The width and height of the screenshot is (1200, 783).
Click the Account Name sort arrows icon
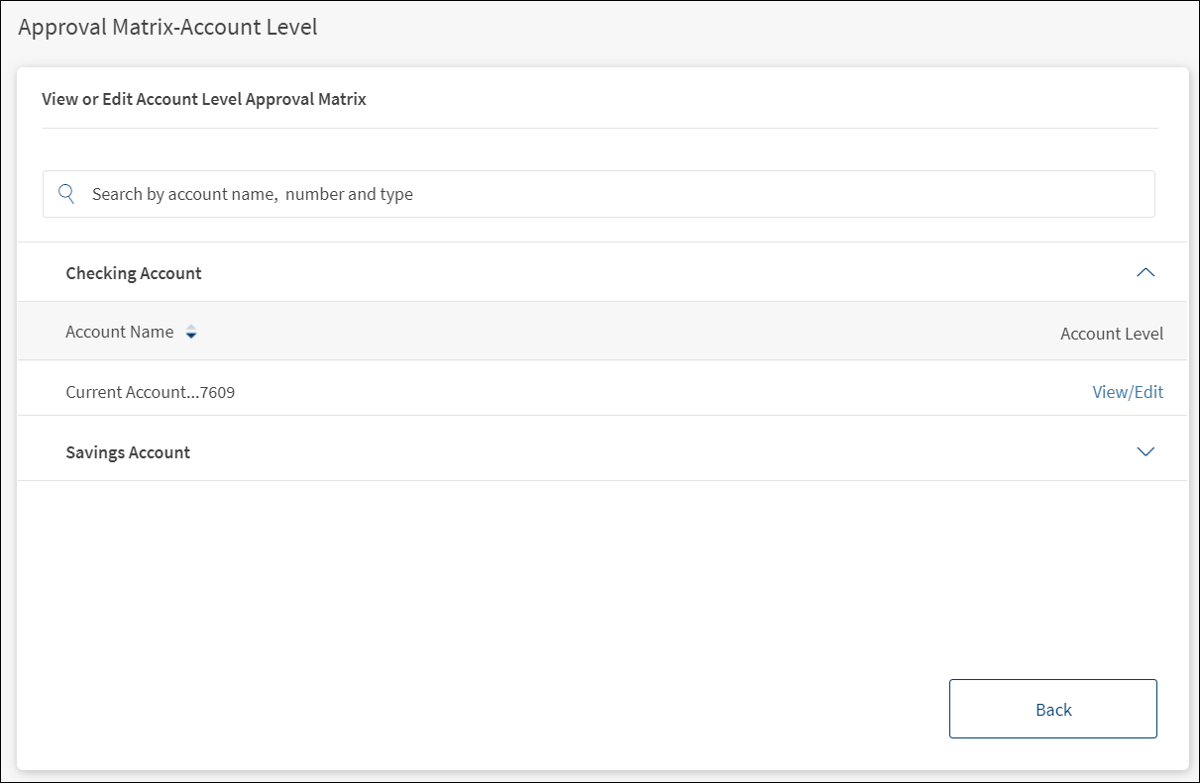click(191, 333)
